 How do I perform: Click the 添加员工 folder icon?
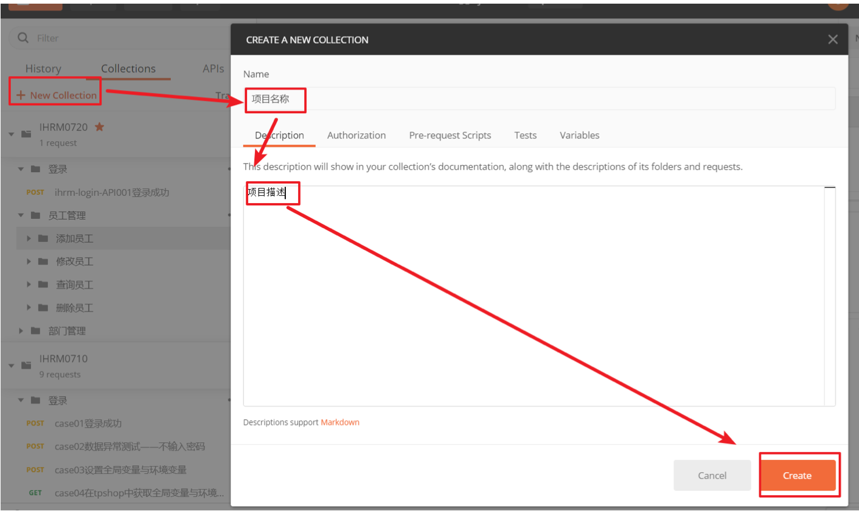pyautogui.click(x=43, y=238)
